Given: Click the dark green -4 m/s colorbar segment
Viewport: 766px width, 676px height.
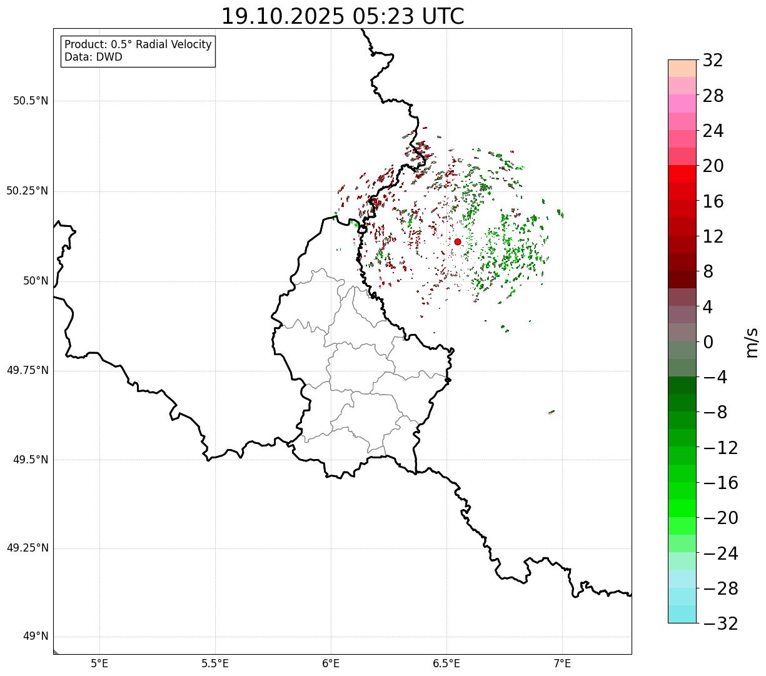Looking at the screenshot, I should point(682,385).
